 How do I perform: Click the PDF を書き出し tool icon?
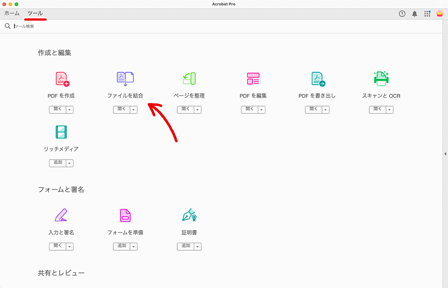318,79
